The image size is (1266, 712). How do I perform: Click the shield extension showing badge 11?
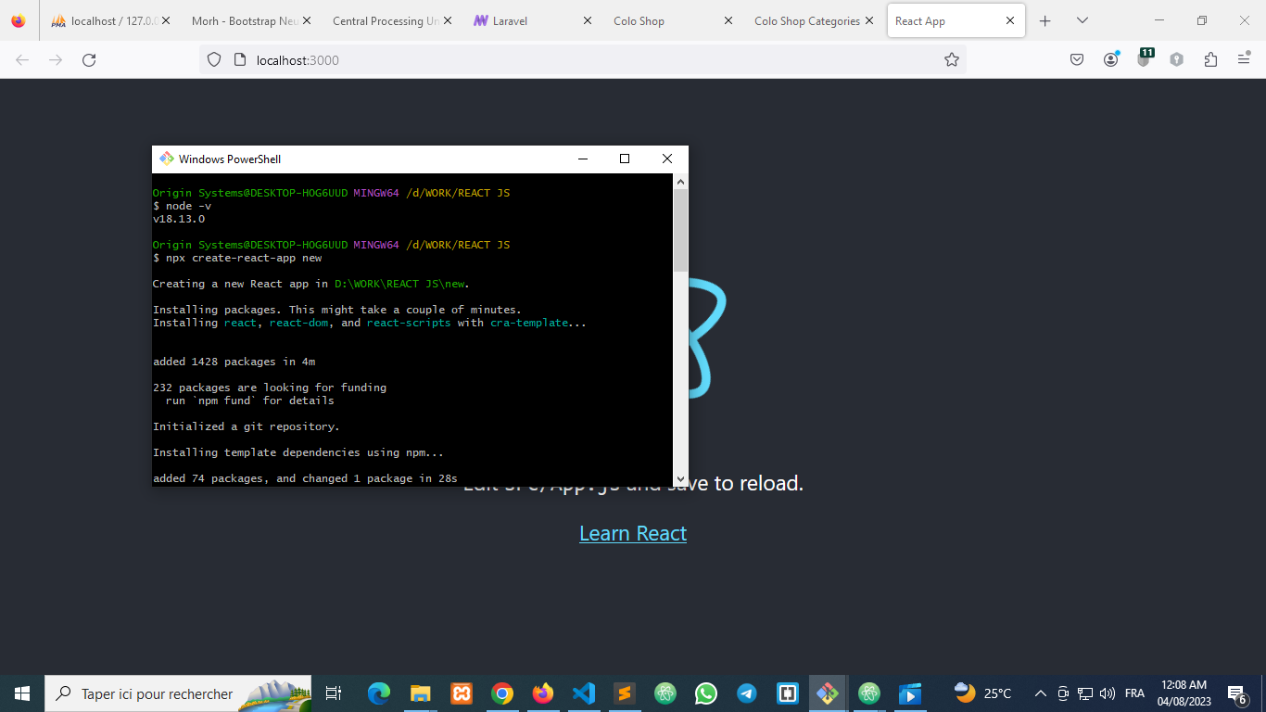pyautogui.click(x=1144, y=60)
